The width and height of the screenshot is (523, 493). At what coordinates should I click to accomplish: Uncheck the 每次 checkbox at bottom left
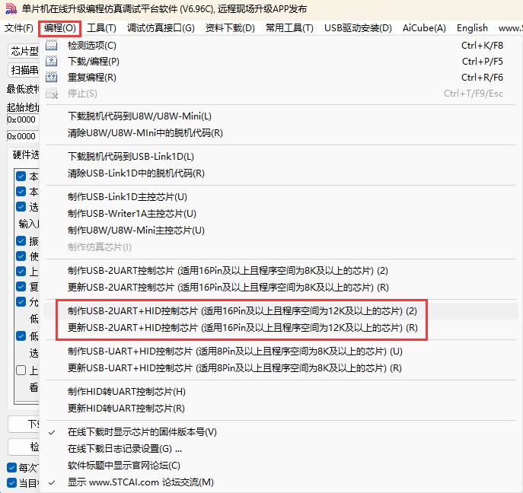click(x=11, y=468)
